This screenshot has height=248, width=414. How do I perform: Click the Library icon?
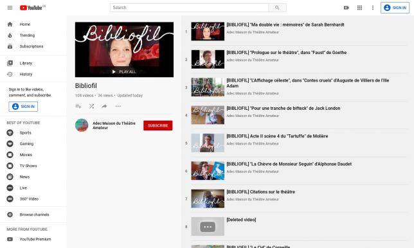point(10,64)
